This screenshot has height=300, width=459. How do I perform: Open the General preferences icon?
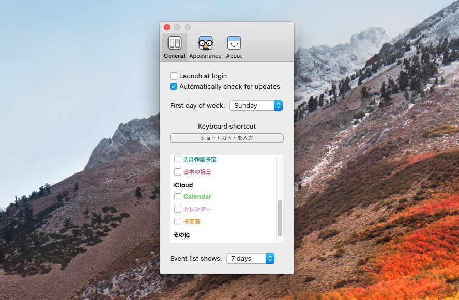(175, 43)
